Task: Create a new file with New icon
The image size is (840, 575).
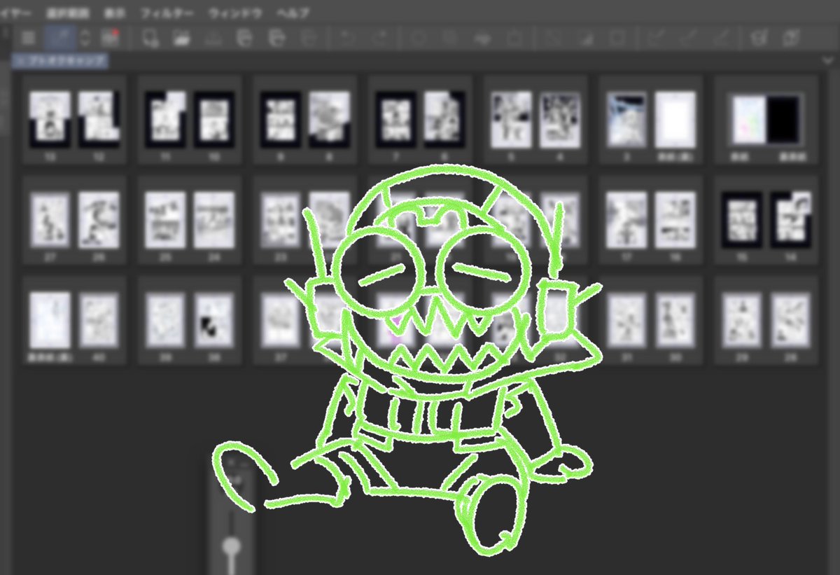Action: 150,38
